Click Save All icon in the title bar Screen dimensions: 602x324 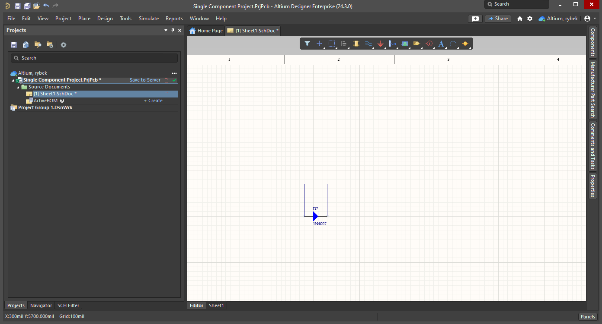(x=27, y=6)
